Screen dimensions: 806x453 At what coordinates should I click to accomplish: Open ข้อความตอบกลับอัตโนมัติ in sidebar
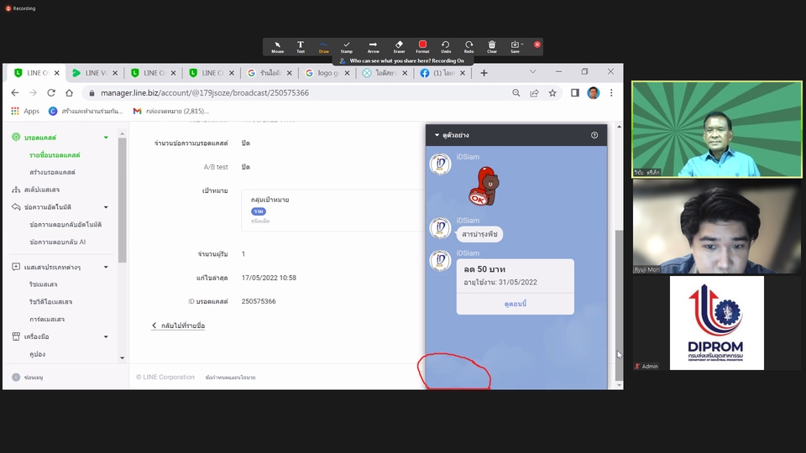[x=65, y=225]
